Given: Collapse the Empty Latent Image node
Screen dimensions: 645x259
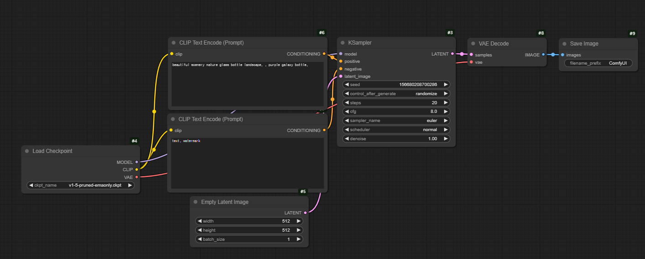Looking at the screenshot, I should click(x=196, y=202).
